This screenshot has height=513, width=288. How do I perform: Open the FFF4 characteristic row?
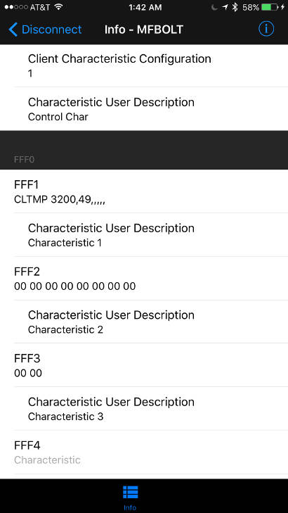[x=144, y=452]
